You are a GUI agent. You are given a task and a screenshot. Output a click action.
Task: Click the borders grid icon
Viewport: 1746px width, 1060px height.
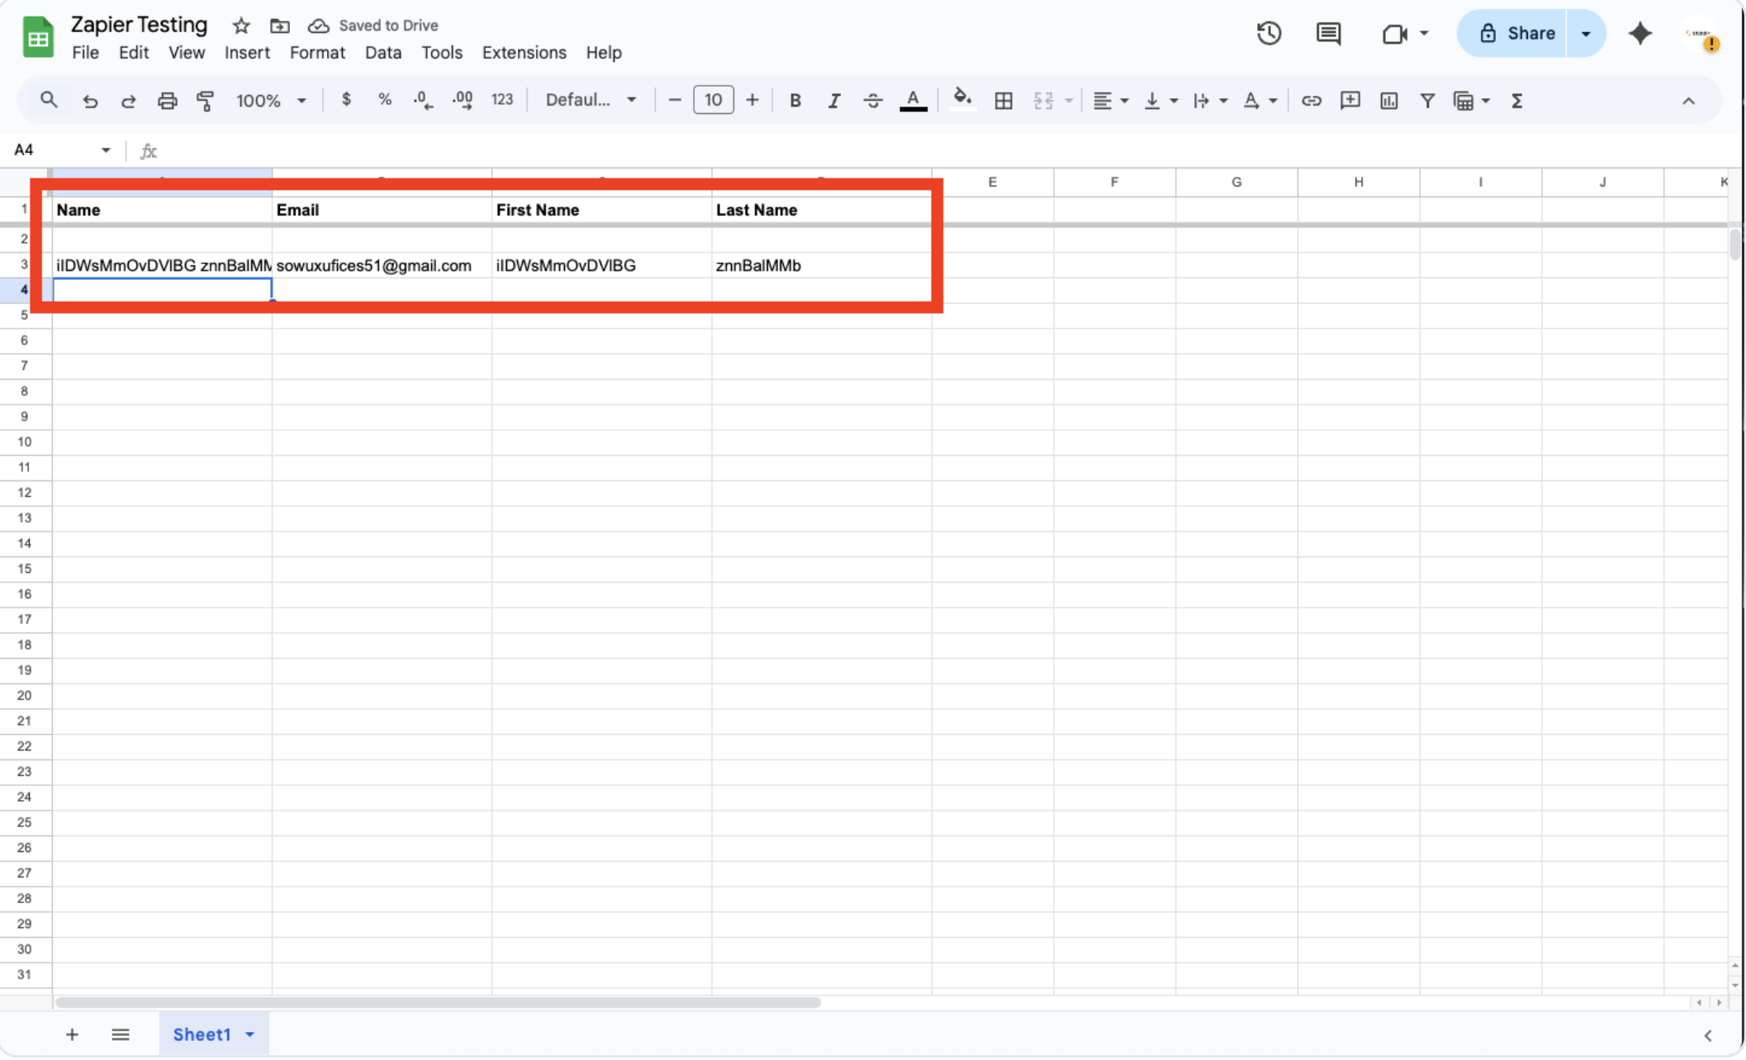(1003, 101)
